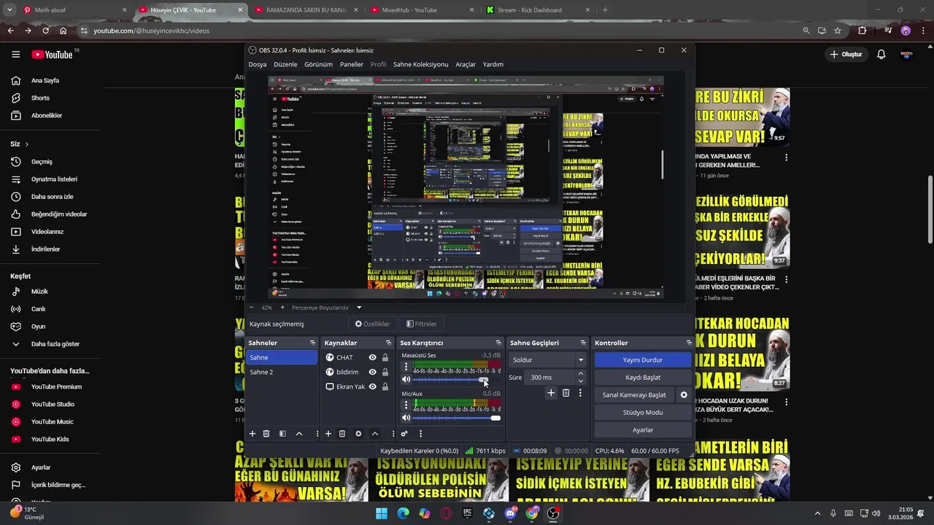Float the Sahneler dock panel
This screenshot has width=934, height=525.
click(312, 343)
